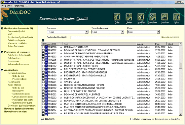Open Matrice de corrélation in sidebar
Screen dimensions: 185x125
pos(17,43)
